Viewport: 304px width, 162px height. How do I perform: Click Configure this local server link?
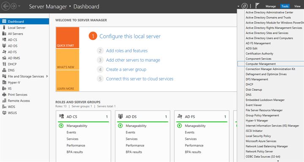tap(130, 36)
